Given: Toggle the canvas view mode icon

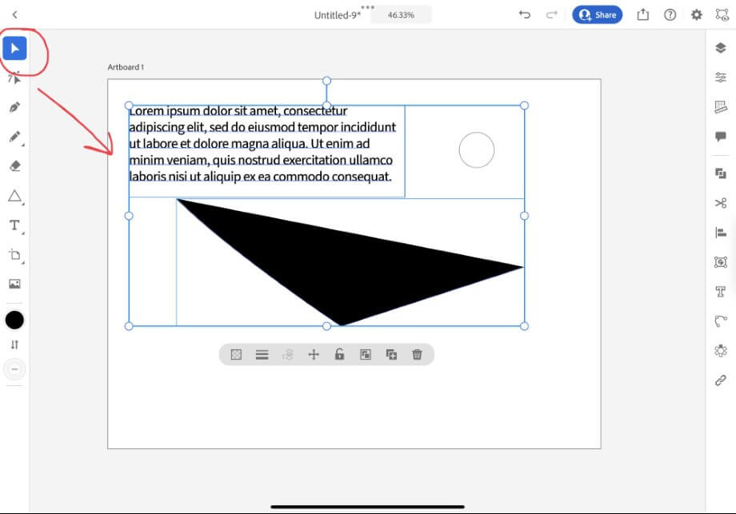Looking at the screenshot, I should (722, 14).
